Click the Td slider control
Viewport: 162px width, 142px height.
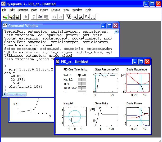(82, 88)
